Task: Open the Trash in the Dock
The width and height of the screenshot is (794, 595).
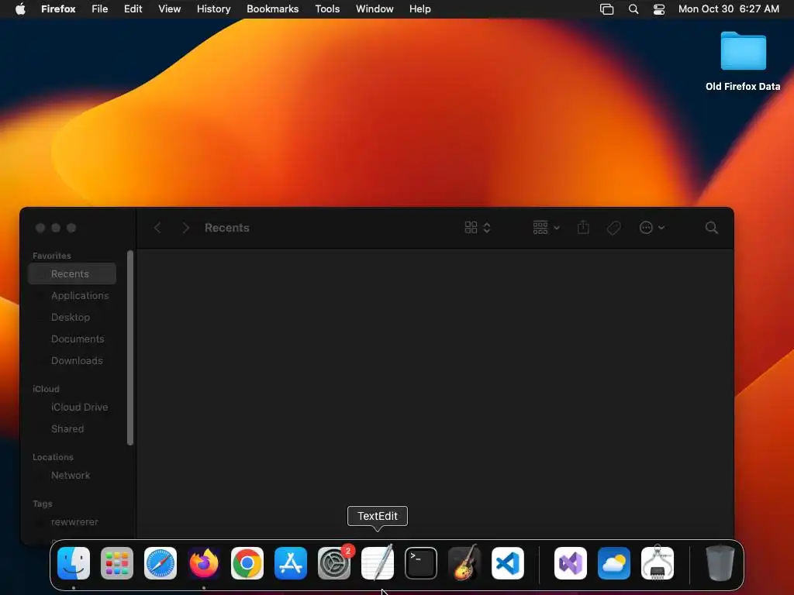Action: tap(720, 563)
